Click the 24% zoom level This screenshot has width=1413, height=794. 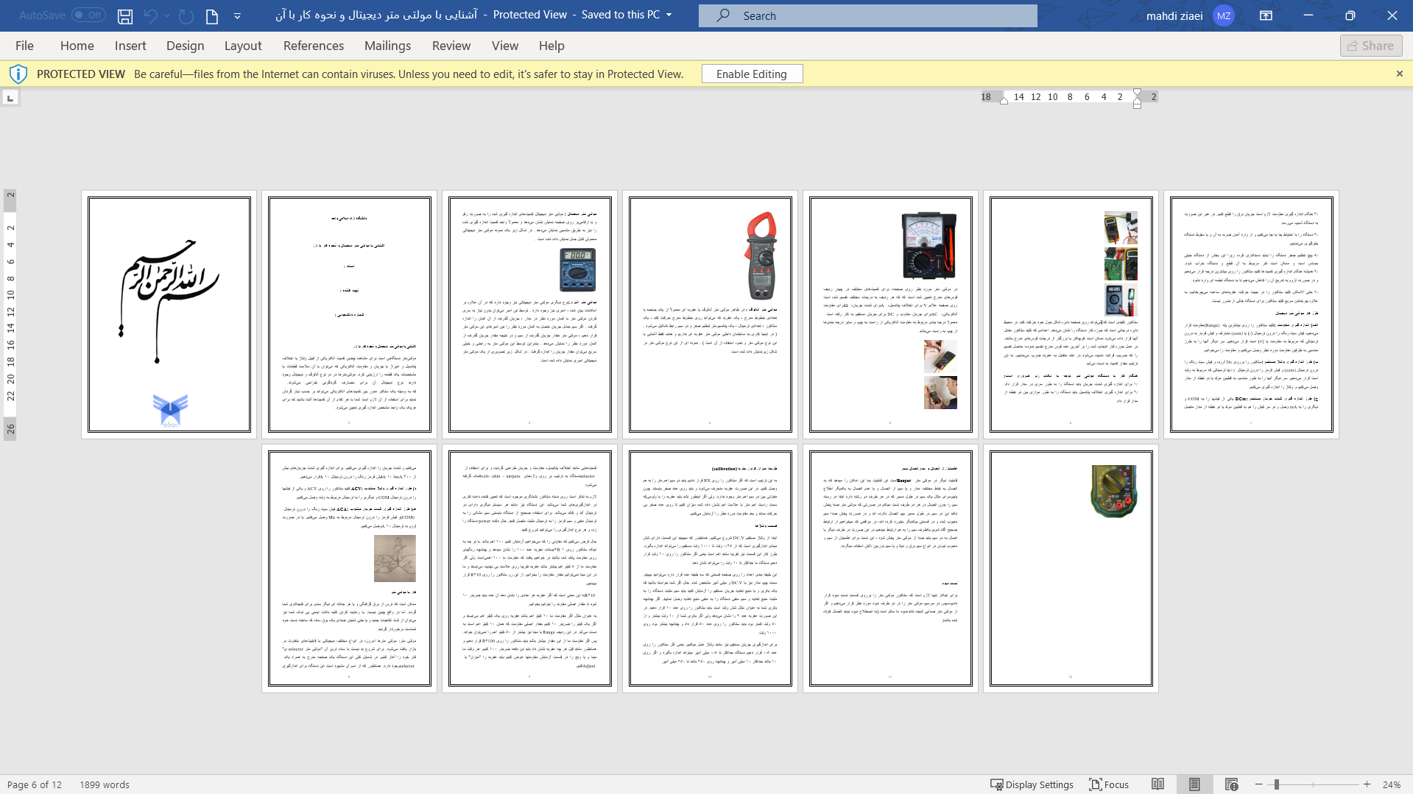click(1391, 784)
